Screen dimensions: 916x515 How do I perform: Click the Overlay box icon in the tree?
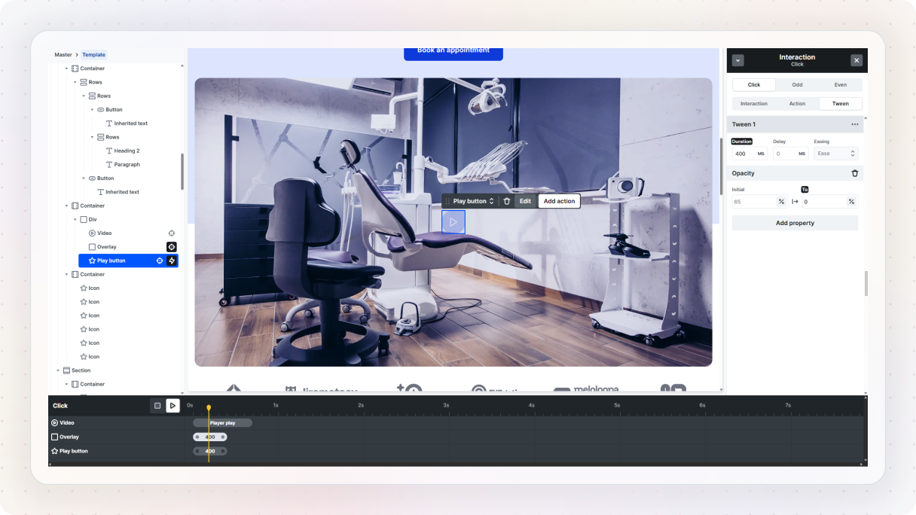click(92, 247)
